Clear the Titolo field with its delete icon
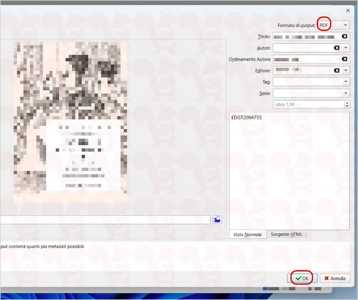Screen dimensions: 358x300 [x=345, y=36]
